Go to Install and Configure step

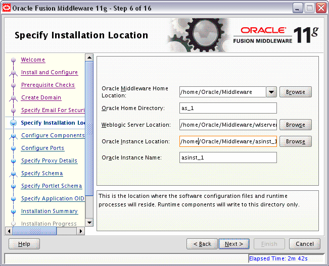click(50, 72)
